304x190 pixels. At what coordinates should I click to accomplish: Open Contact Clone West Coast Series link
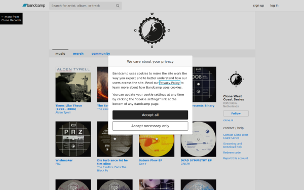236,136
